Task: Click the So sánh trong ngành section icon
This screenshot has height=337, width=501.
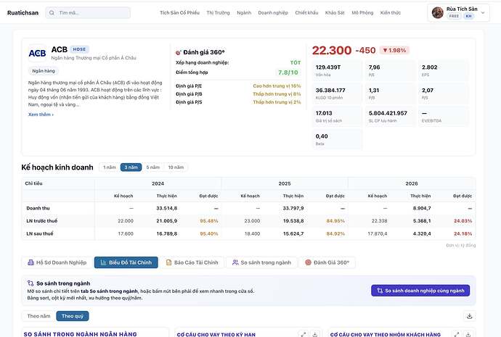Action: [x=30, y=283]
